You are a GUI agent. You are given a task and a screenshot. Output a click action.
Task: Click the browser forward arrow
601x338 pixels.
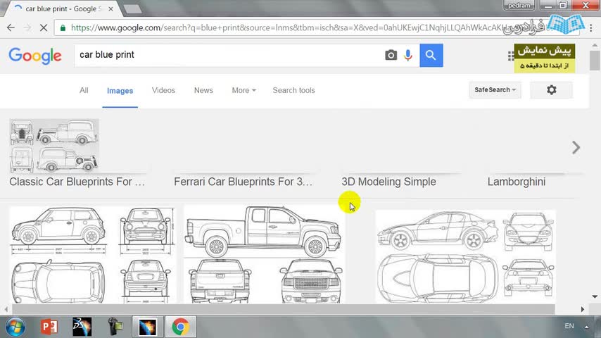[x=27, y=27]
